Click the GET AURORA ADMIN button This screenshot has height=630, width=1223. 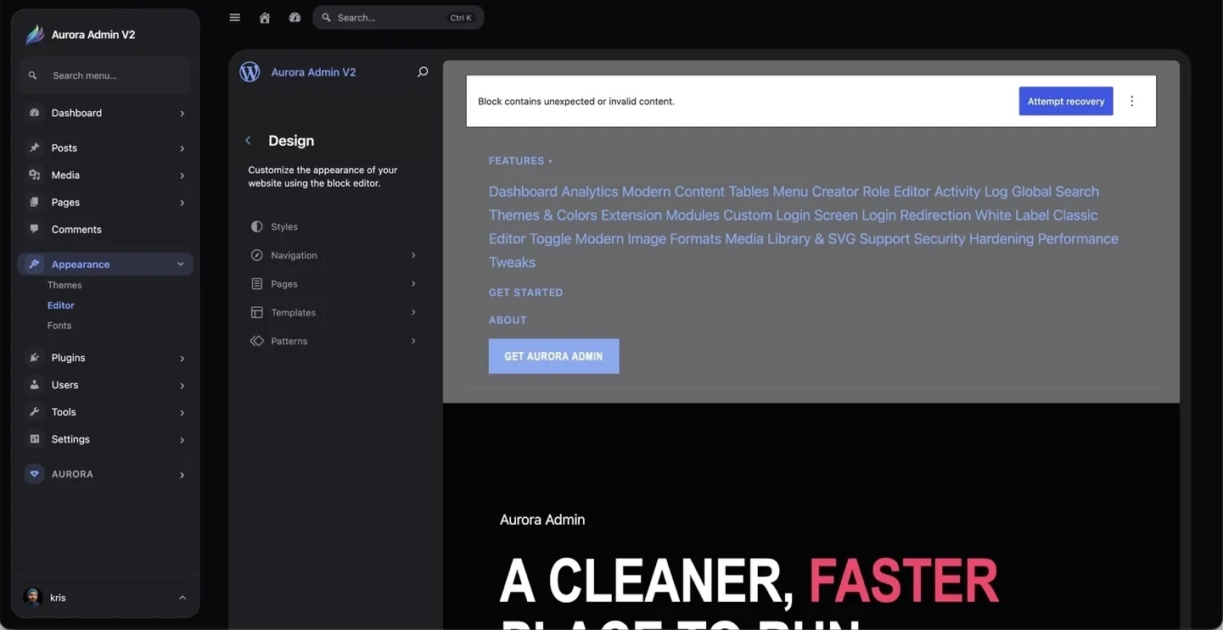553,356
